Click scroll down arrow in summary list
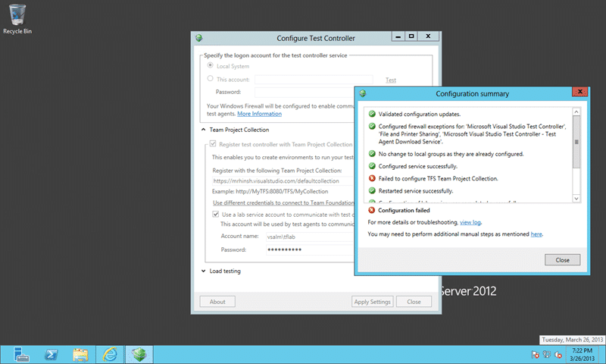 tap(576, 199)
